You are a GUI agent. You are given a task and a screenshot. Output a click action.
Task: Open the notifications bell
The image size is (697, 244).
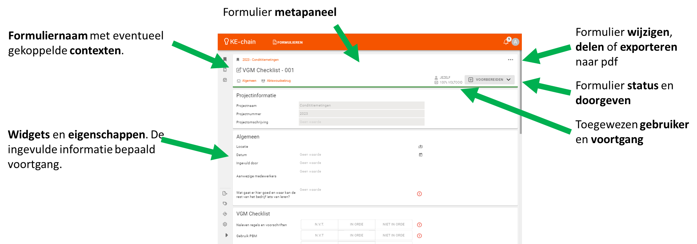click(506, 42)
